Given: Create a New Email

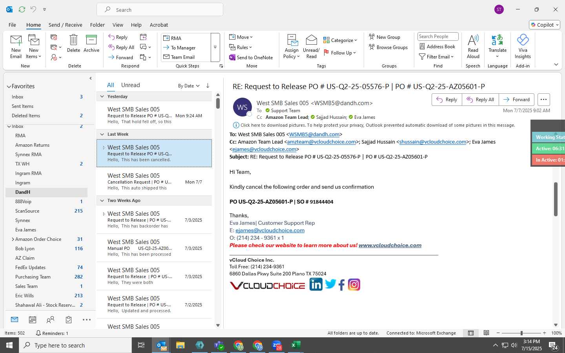Looking at the screenshot, I should click(x=16, y=47).
